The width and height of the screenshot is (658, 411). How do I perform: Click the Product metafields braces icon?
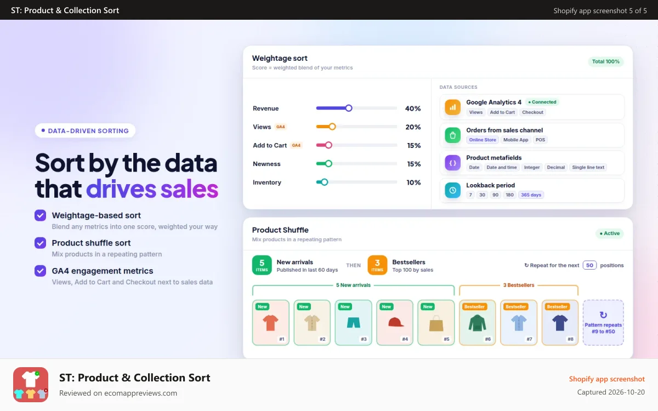[453, 163]
